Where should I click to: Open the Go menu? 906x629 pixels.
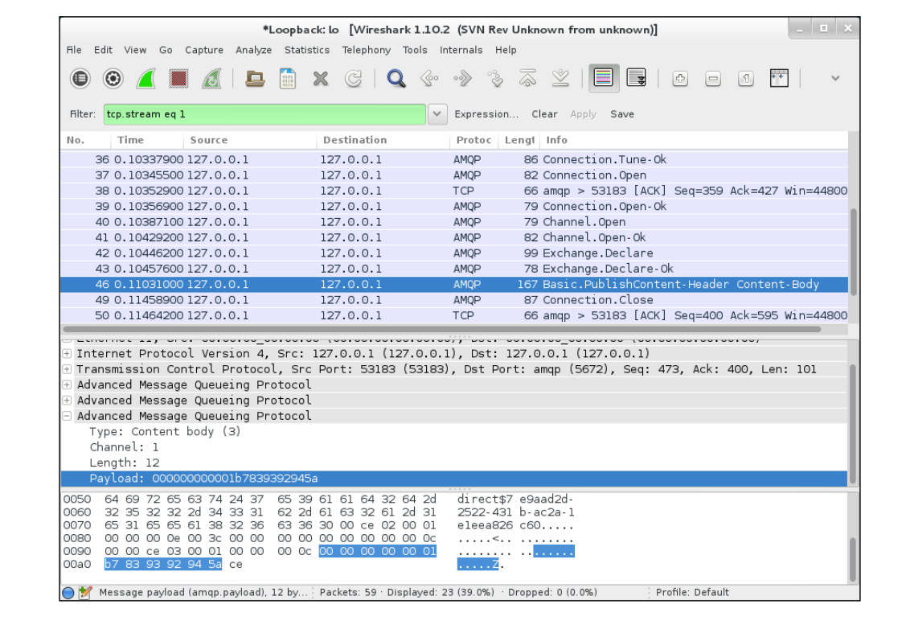point(166,50)
